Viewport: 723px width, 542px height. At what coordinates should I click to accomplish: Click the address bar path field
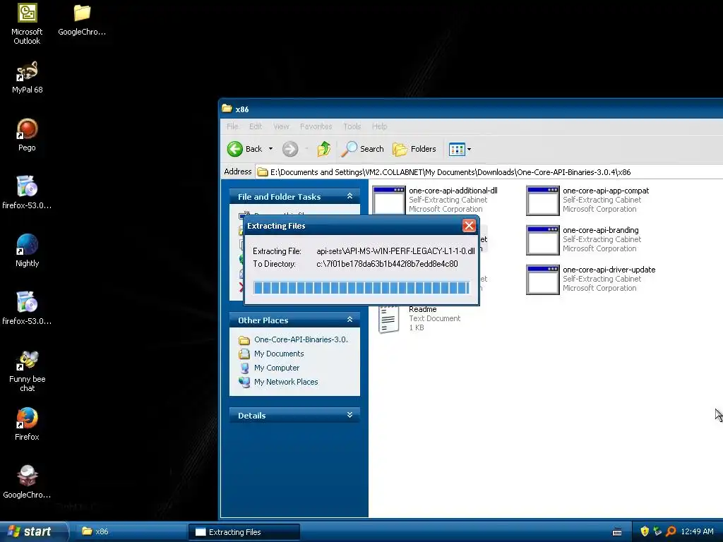(x=489, y=172)
